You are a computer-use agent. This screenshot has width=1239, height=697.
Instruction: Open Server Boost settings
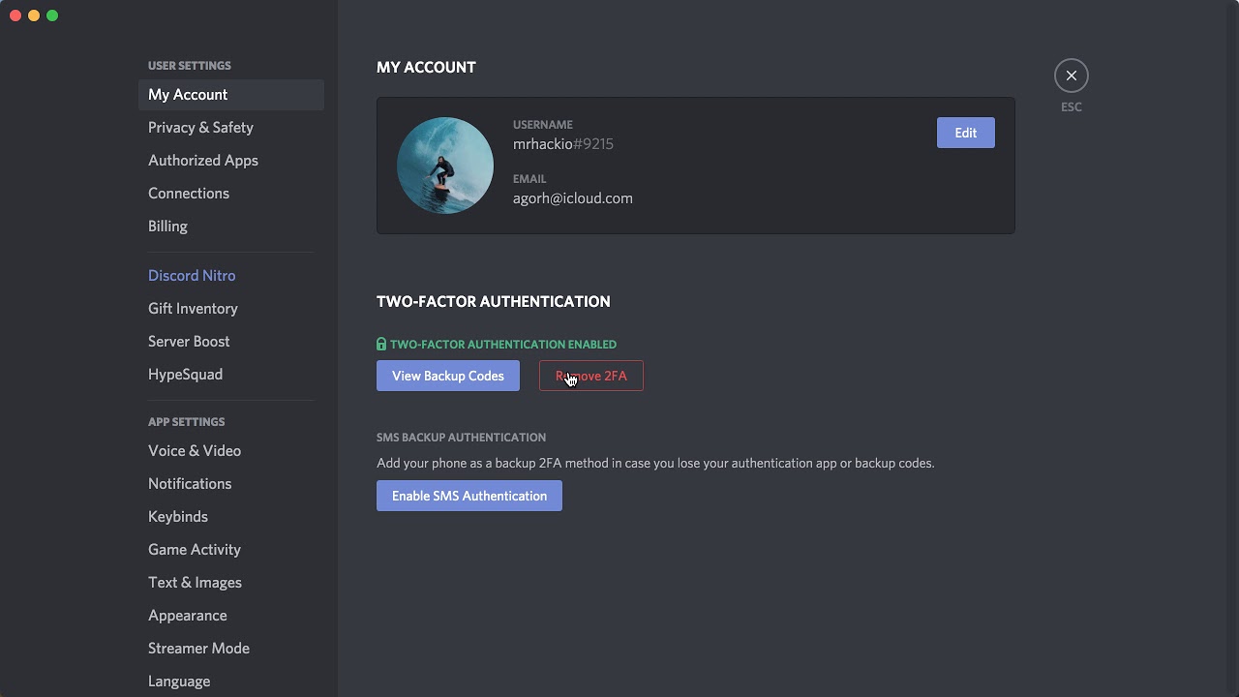230,342
